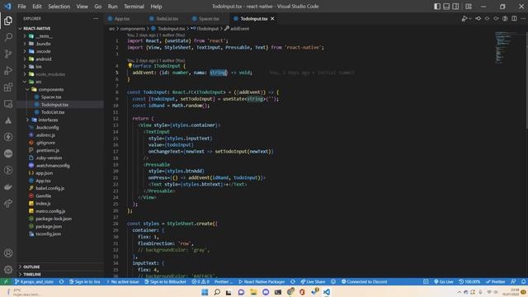Click the remote window indicator in status bar
This screenshot has height=297, width=528.
tap(6, 281)
